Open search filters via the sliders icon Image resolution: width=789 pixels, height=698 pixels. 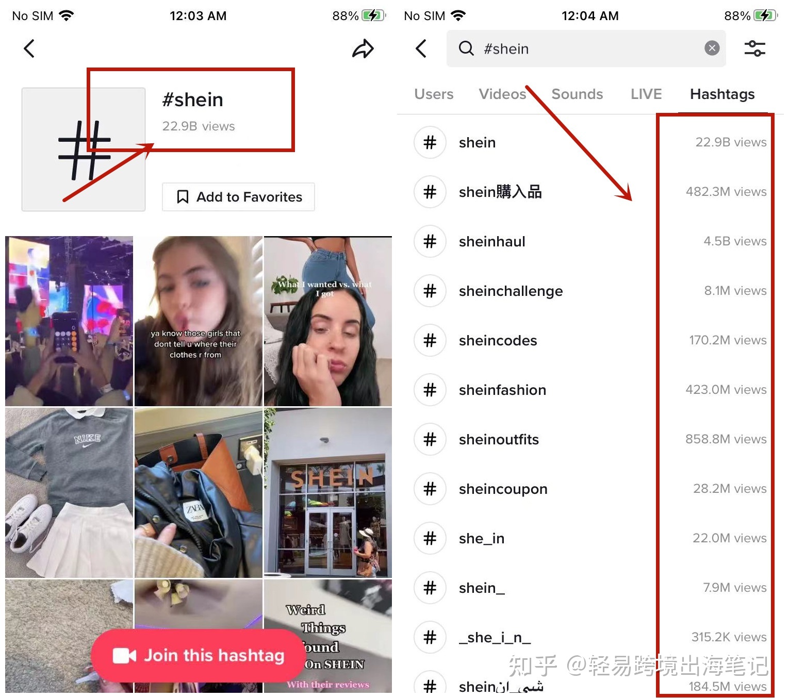click(755, 48)
